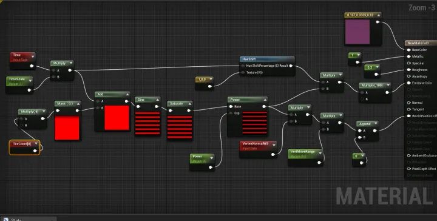The width and height of the screenshot is (437, 221).
Task: Click the Normal input pin
Action: 409,103
